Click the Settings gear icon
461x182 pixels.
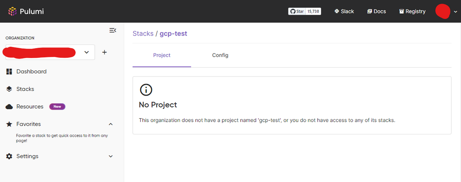pyautogui.click(x=9, y=156)
